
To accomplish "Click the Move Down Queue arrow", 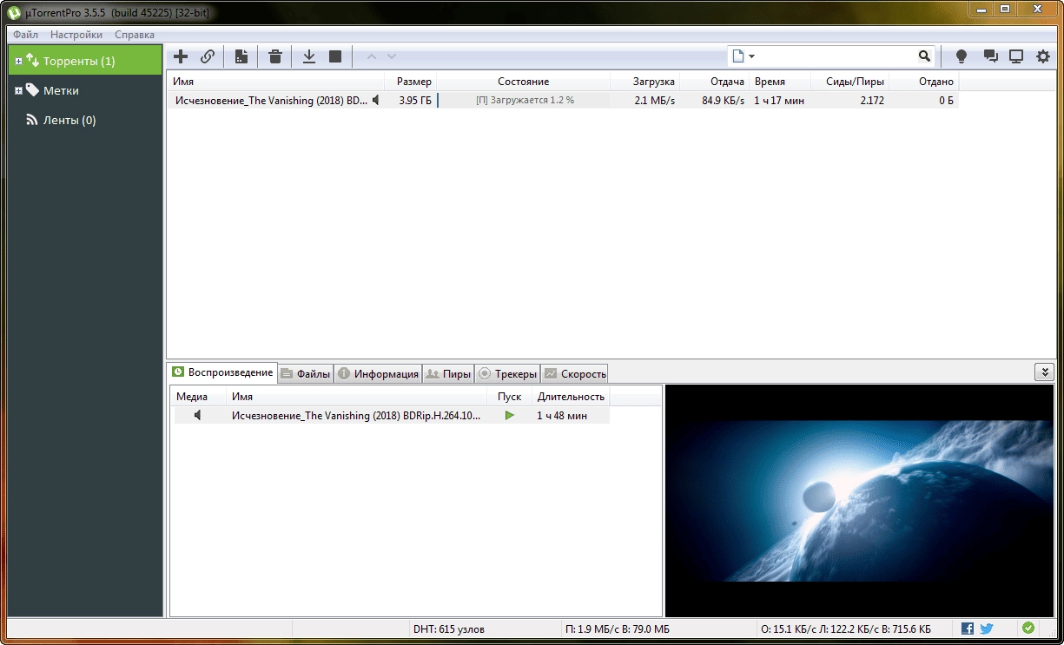I will point(392,56).
